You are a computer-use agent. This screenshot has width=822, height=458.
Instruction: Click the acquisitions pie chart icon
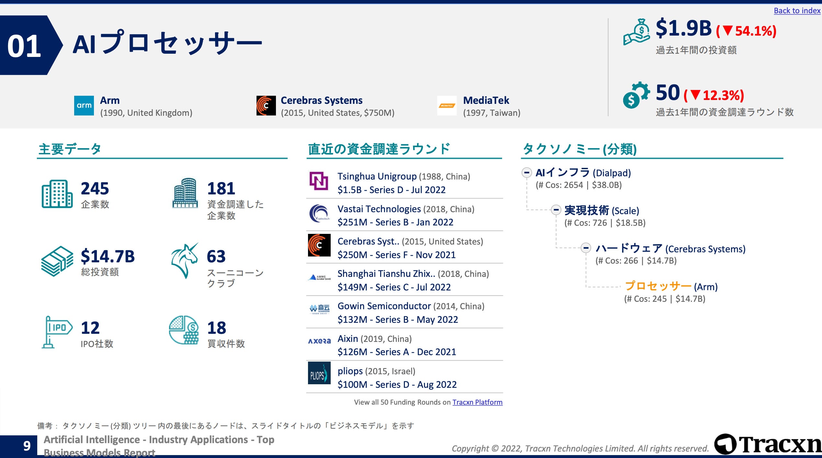[x=184, y=330]
